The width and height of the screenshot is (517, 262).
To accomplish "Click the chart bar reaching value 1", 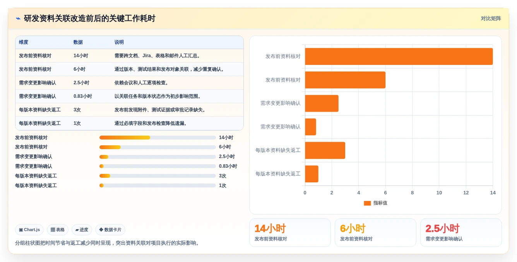I will pyautogui.click(x=312, y=174).
